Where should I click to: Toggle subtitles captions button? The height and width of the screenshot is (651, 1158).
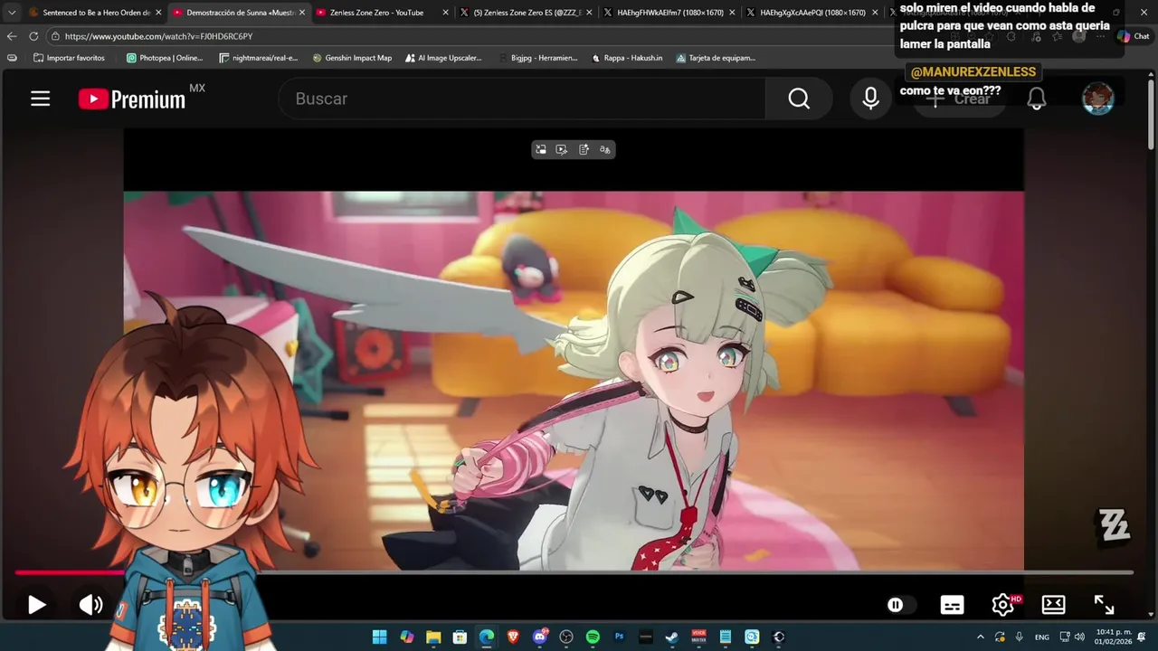coord(952,605)
